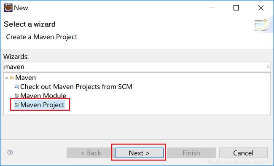Image resolution: width=274 pixels, height=166 pixels.
Task: Select the Maven Module entry
Action: [43, 96]
